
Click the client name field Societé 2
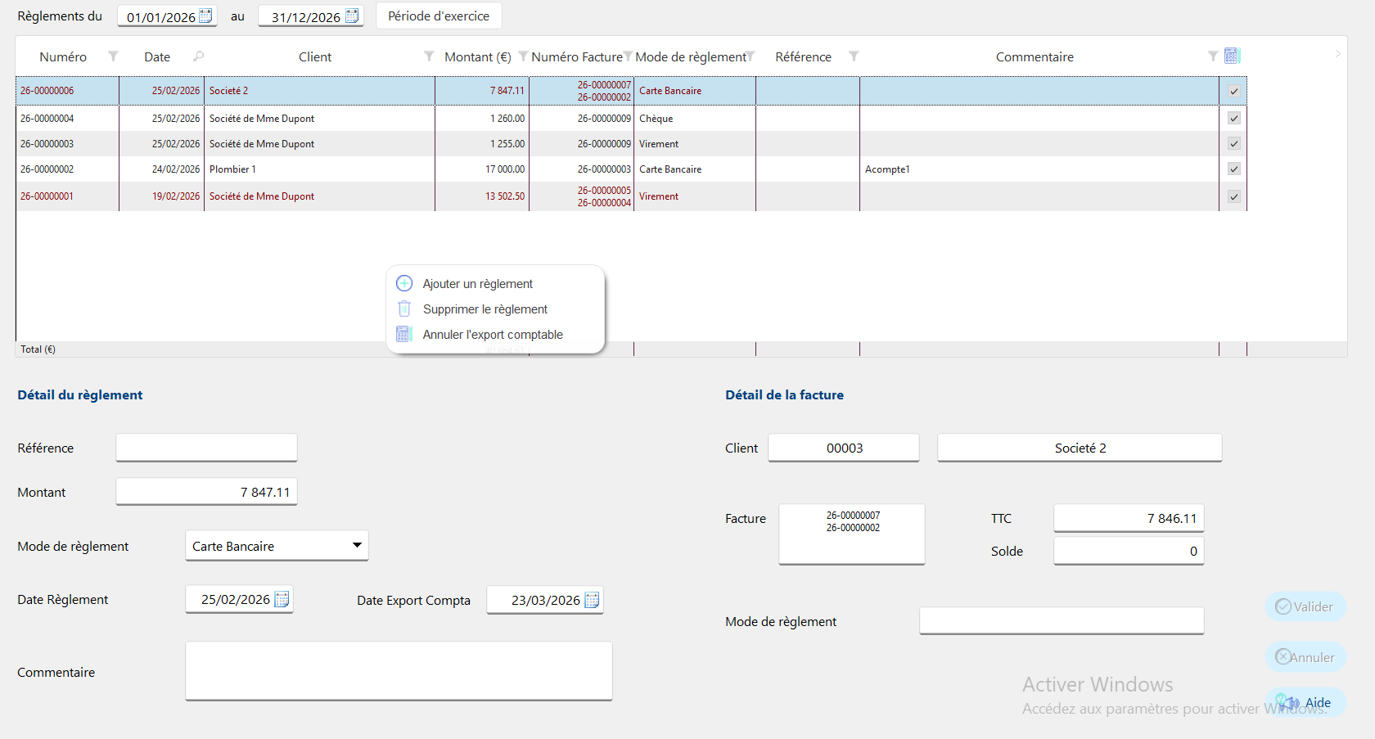click(x=1080, y=448)
